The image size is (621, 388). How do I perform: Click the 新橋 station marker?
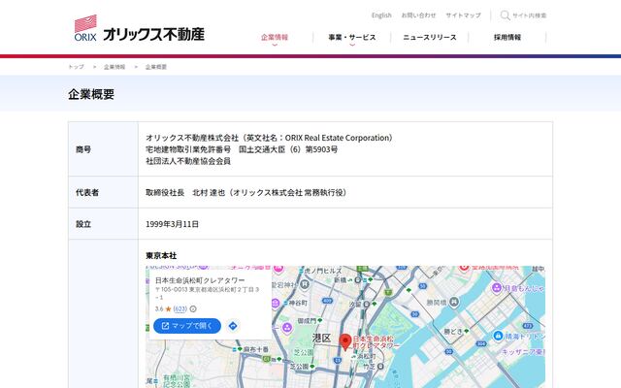pos(358,280)
